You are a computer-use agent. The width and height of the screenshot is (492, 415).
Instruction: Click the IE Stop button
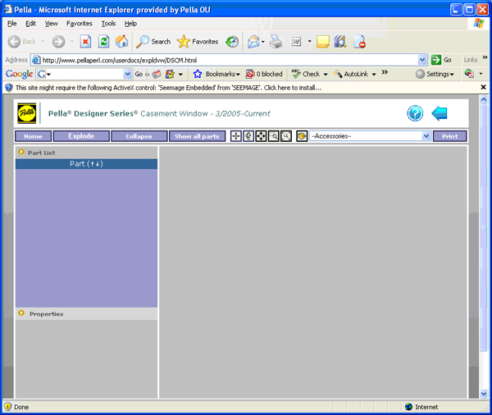pyautogui.click(x=85, y=42)
